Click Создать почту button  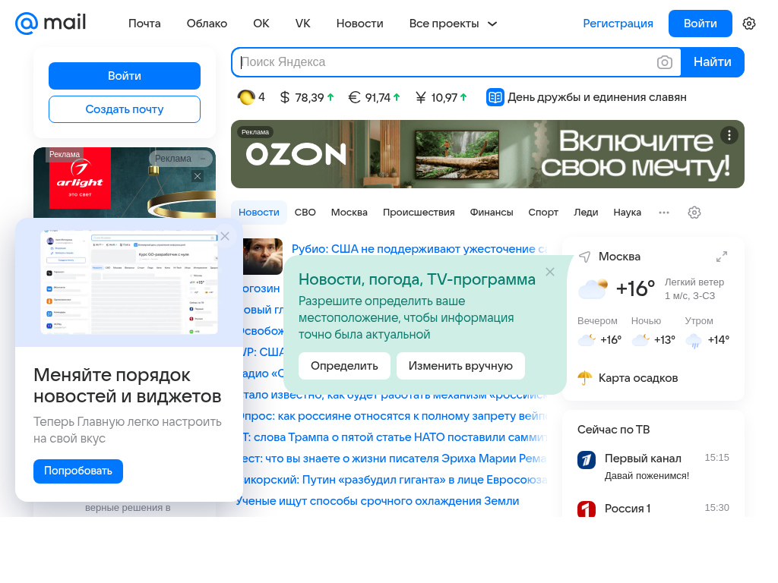pos(125,109)
